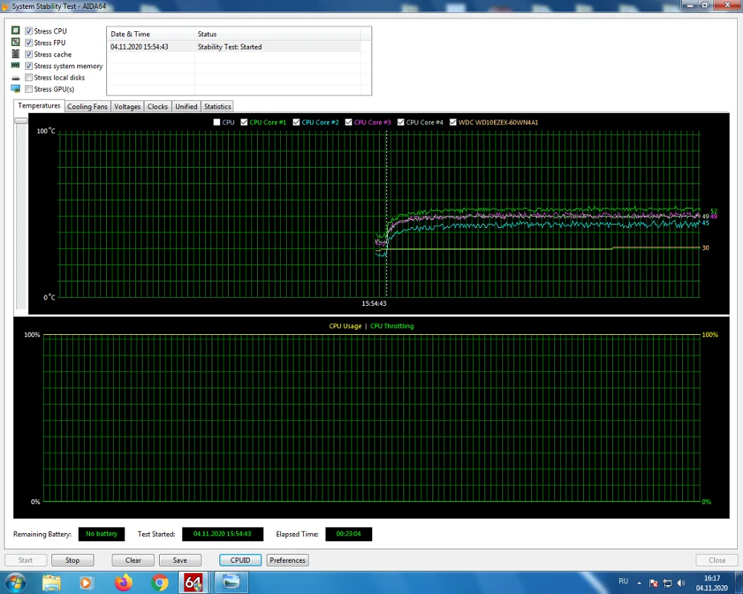The height and width of the screenshot is (594, 743).
Task: Enable the Stress local disks checkbox
Action: (x=29, y=78)
